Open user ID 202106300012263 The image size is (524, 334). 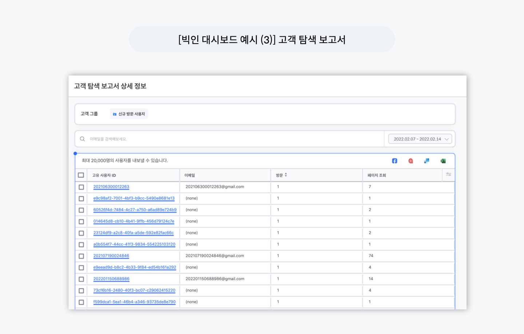click(x=111, y=187)
